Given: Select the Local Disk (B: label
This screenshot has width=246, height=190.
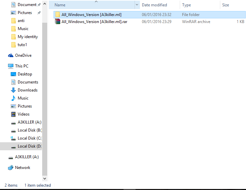Looking at the screenshot, I should (x=30, y=130).
